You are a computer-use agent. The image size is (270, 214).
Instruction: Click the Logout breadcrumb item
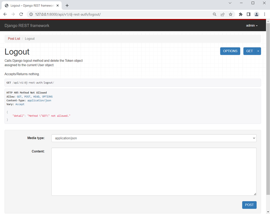click(30, 38)
